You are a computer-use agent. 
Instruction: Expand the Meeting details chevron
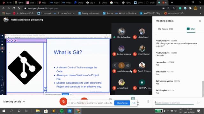[x=24, y=102]
